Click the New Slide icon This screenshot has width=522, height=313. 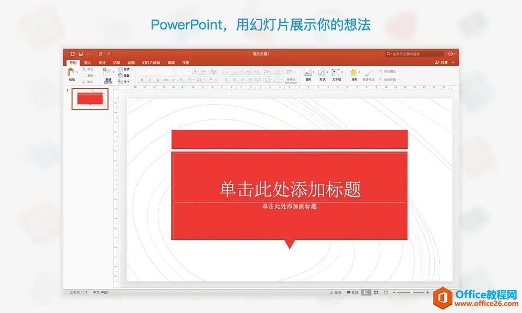(107, 73)
